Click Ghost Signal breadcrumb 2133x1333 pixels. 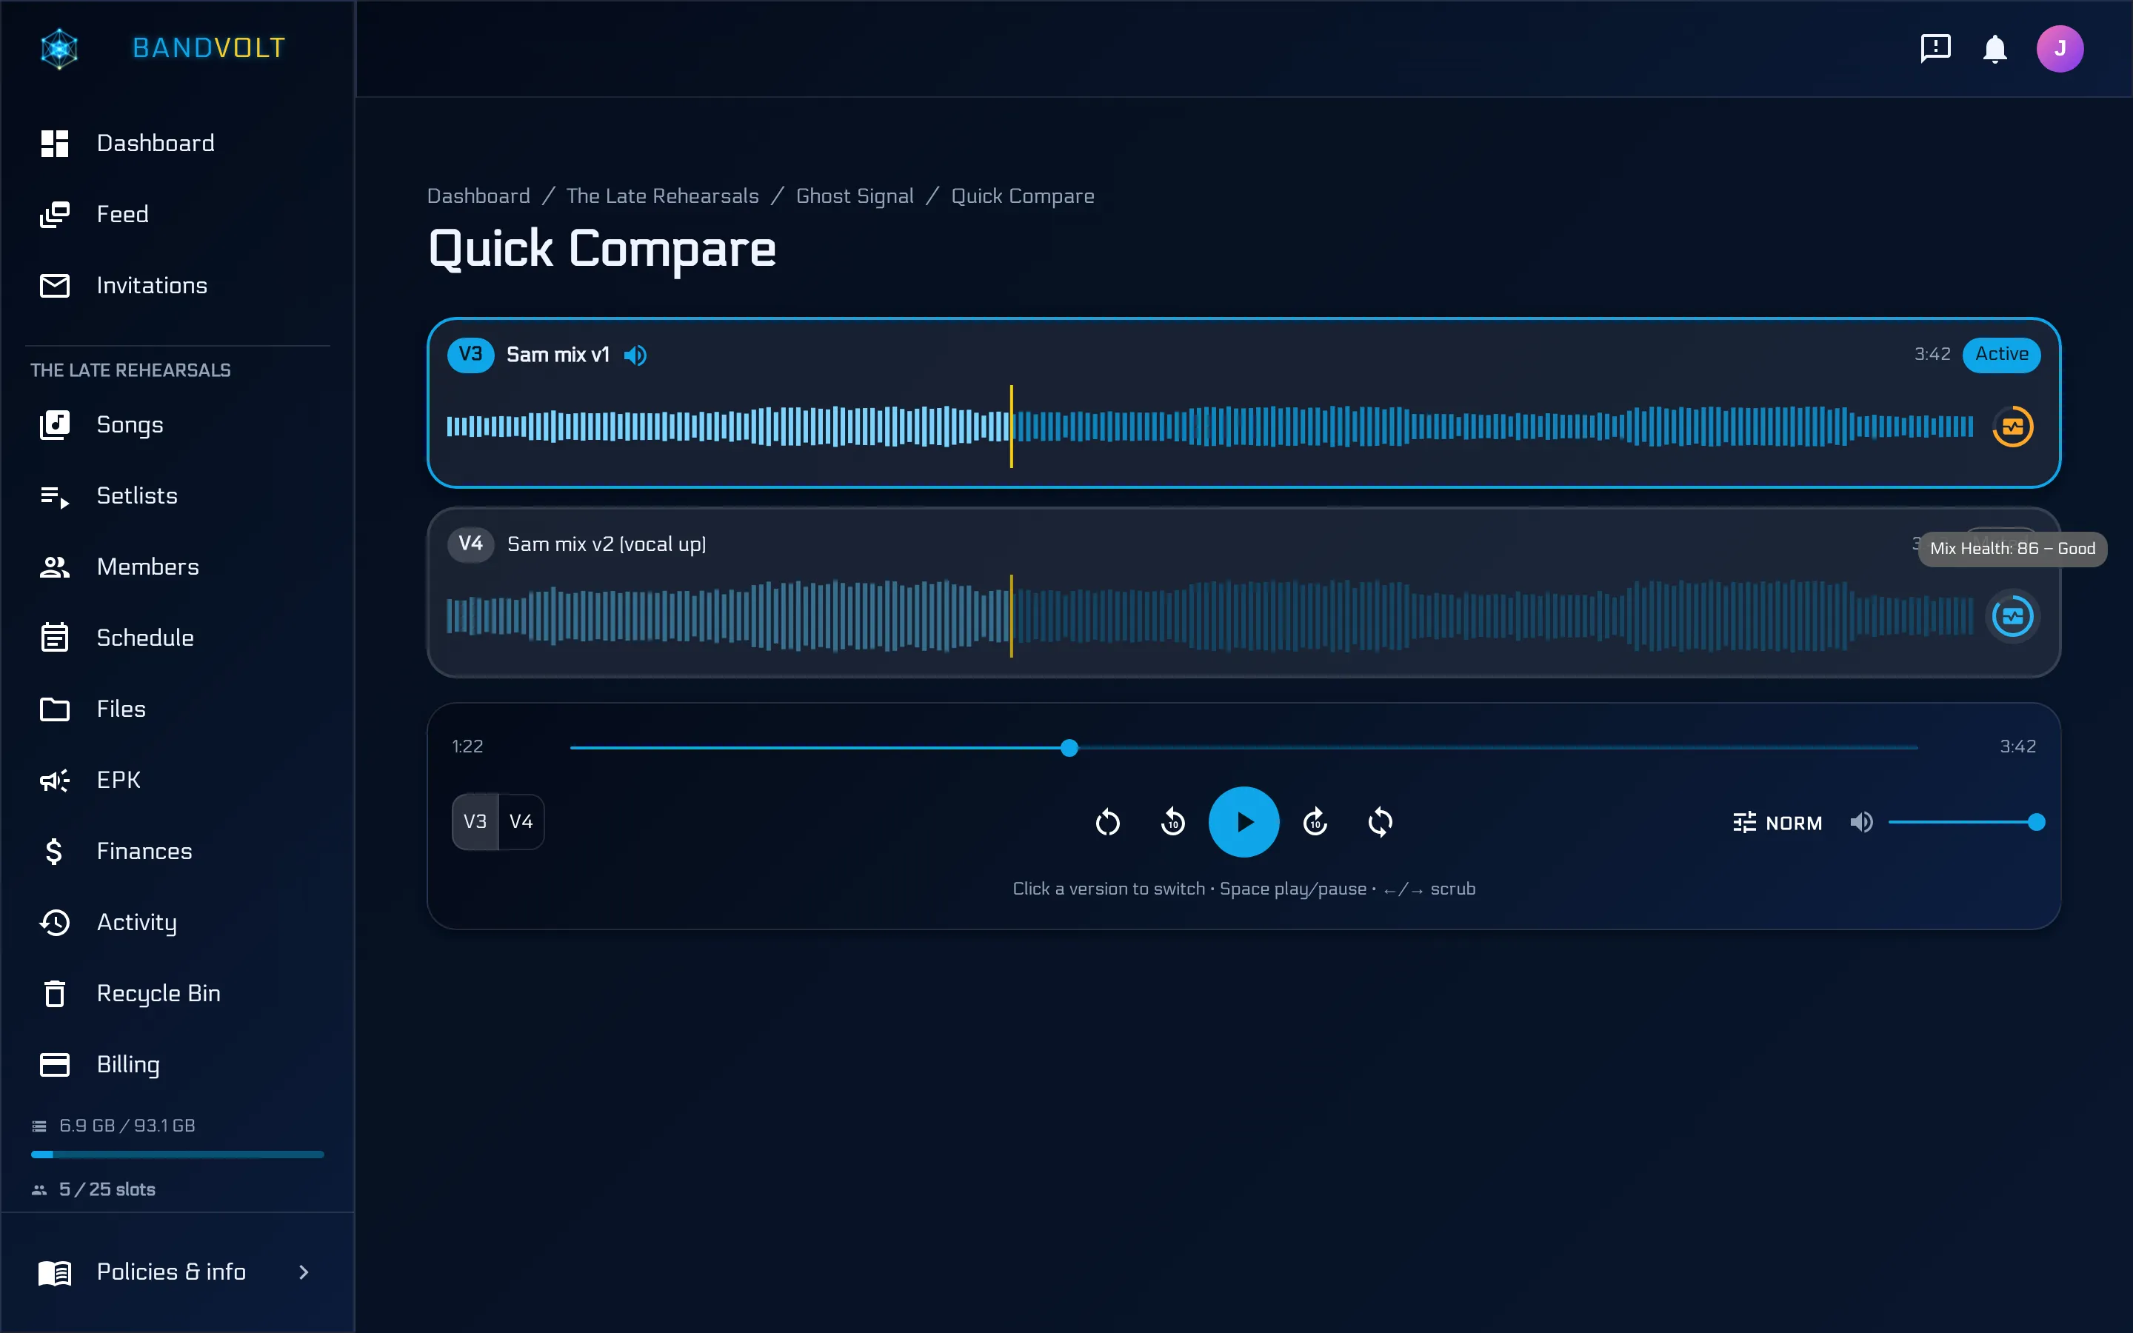(x=854, y=196)
